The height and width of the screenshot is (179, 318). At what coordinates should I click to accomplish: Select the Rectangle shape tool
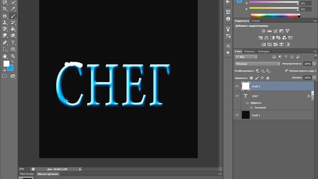click(x=13, y=49)
